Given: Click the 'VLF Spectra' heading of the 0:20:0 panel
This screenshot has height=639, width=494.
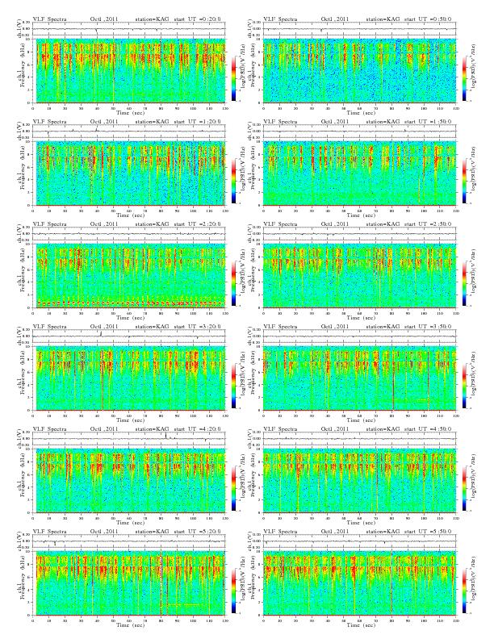Looking at the screenshot, I should [x=50, y=19].
